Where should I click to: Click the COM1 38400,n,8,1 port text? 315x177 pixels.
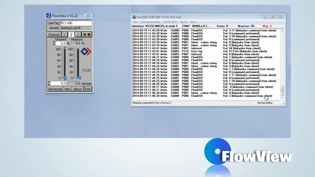click(x=195, y=26)
